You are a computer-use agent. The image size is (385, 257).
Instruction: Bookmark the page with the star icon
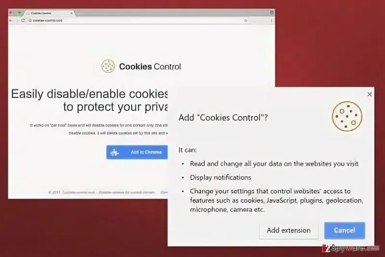(246, 21)
